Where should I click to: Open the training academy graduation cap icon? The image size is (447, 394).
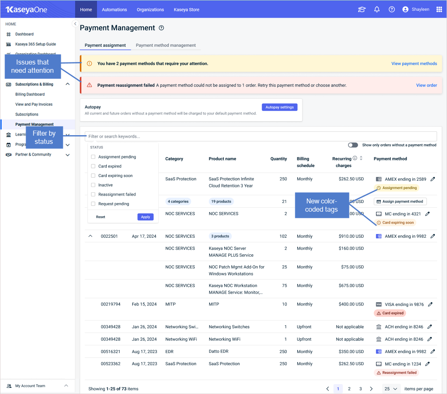[x=362, y=10]
